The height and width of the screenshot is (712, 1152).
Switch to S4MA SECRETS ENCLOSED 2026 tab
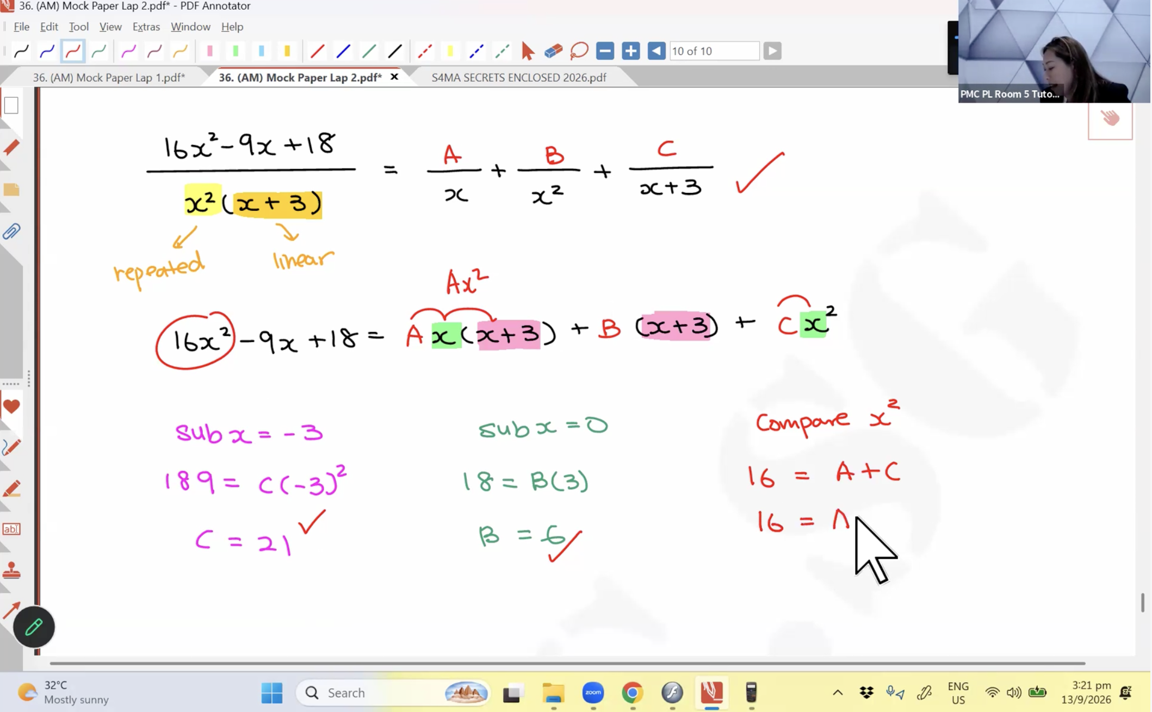(518, 77)
